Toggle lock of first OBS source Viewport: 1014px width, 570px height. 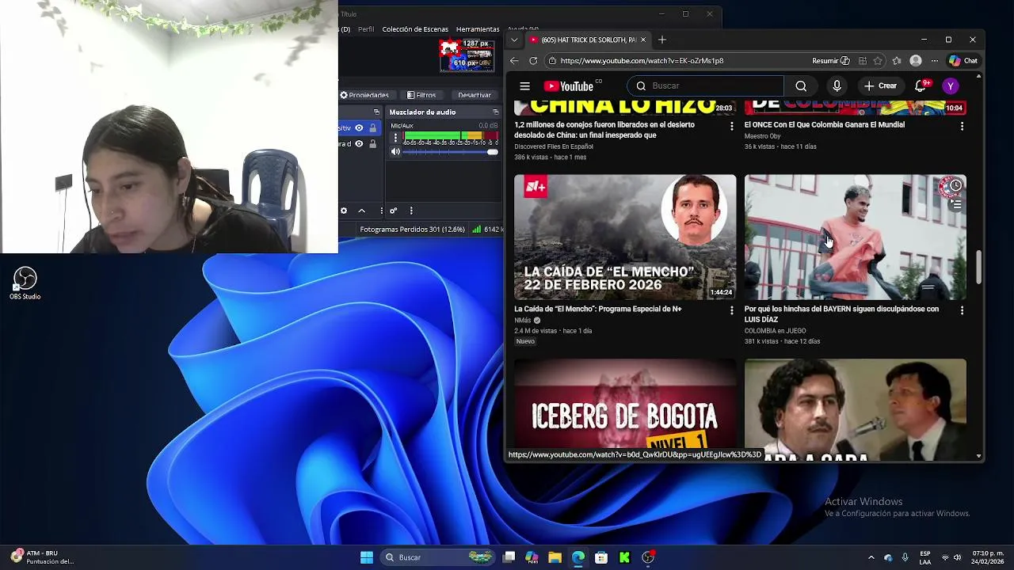372,127
